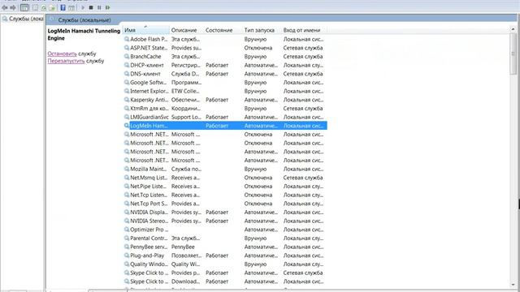Viewport: 520px width, 292px height.
Task: Select the Net.Tcp Port S... service name
Action: tap(149, 204)
